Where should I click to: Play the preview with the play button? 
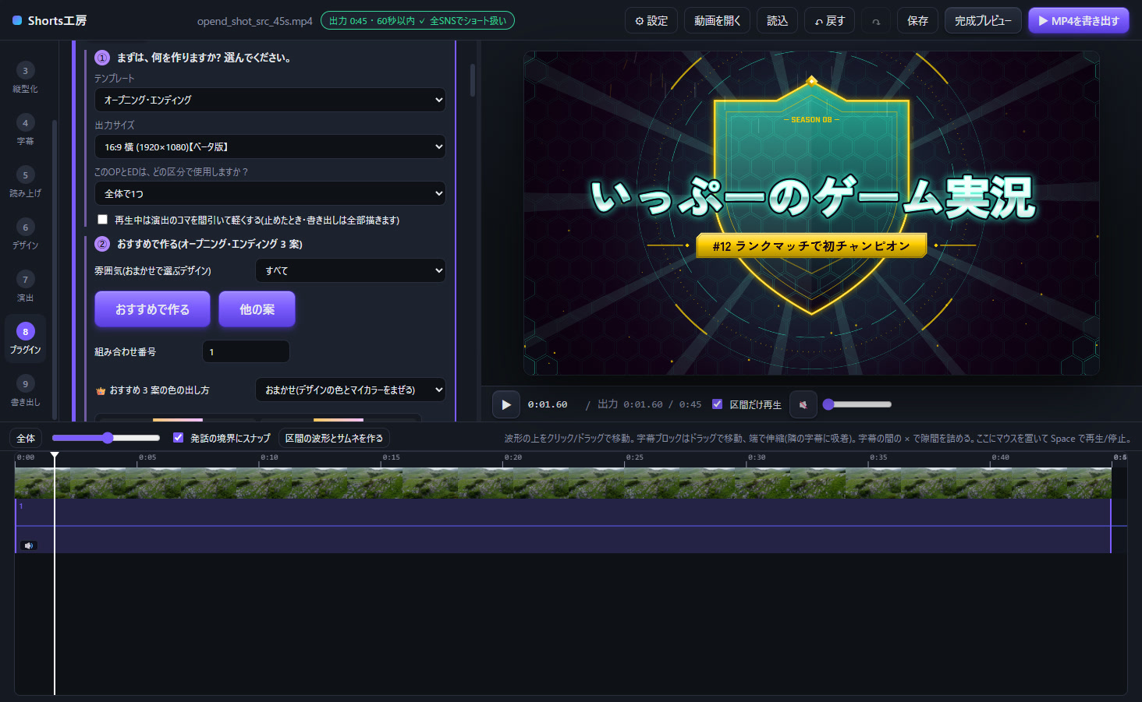[506, 404]
